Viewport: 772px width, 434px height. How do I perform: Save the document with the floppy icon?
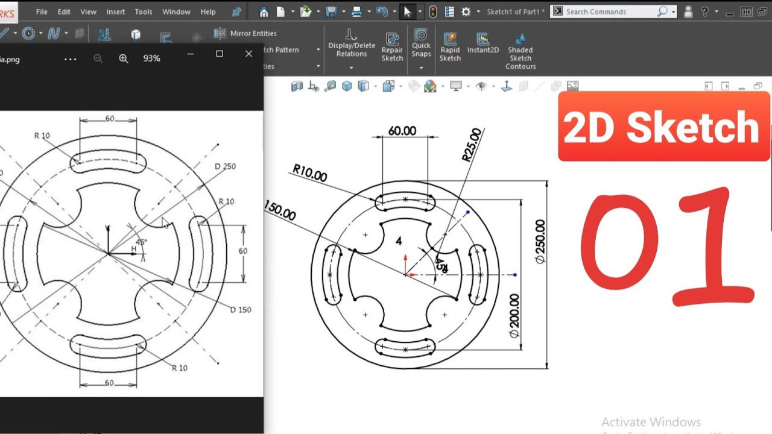331,11
